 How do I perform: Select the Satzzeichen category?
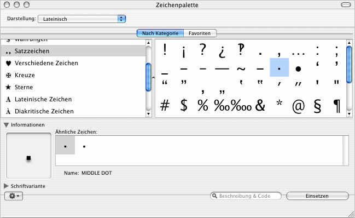(73, 51)
